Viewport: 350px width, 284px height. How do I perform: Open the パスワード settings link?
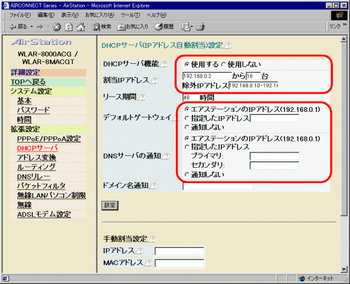(33, 110)
